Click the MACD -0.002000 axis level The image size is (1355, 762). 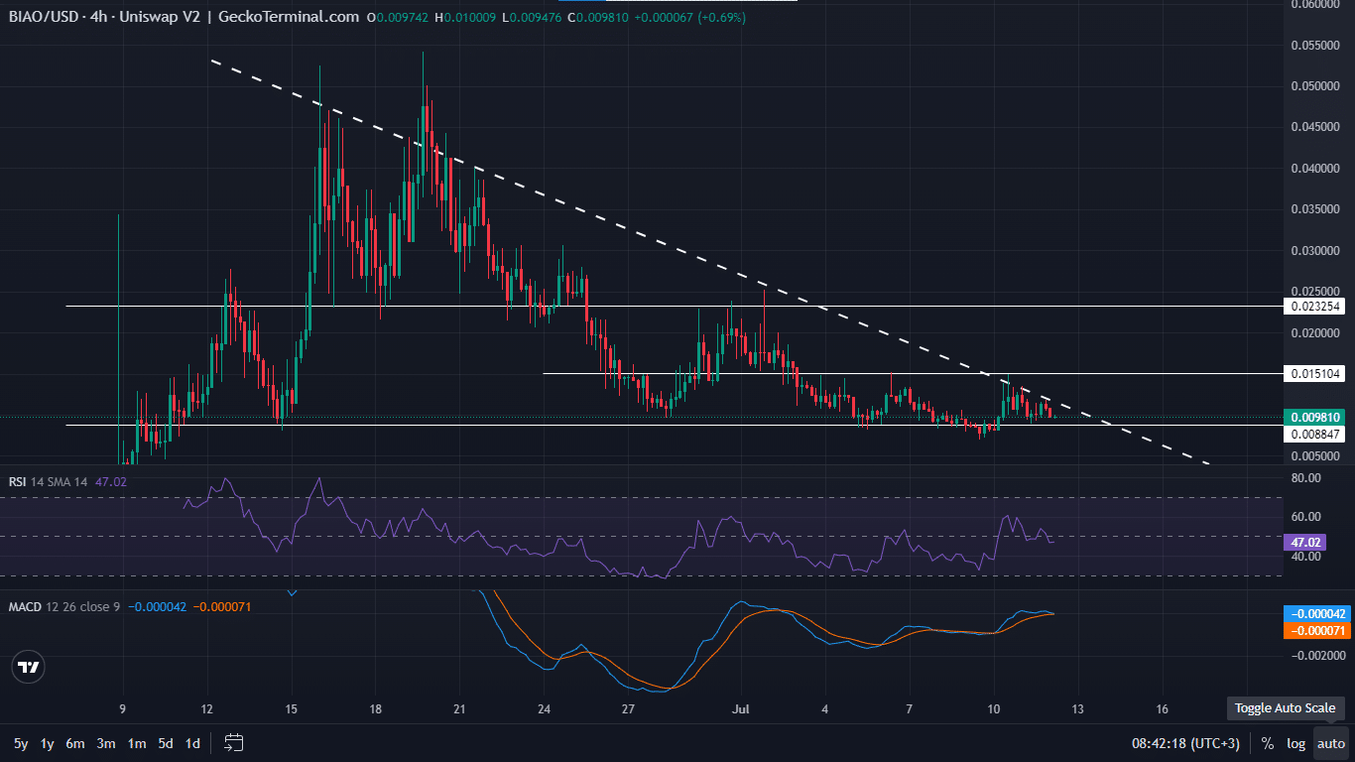[x=1317, y=656]
